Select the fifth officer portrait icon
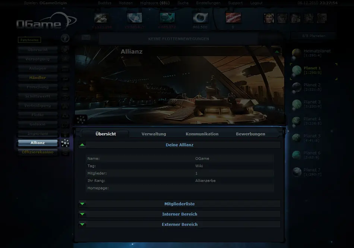Screen dimensions: 354x248 [x=322, y=18]
